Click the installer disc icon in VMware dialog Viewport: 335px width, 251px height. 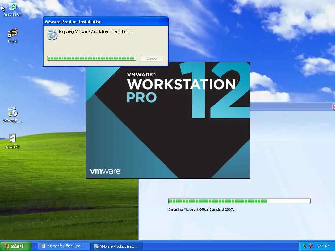click(x=52, y=35)
